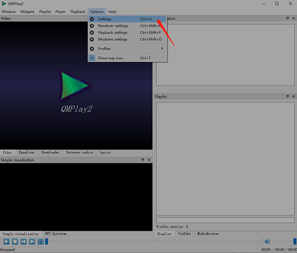This screenshot has height=253, width=297.
Task: Open the Player menu
Action: coord(60,12)
